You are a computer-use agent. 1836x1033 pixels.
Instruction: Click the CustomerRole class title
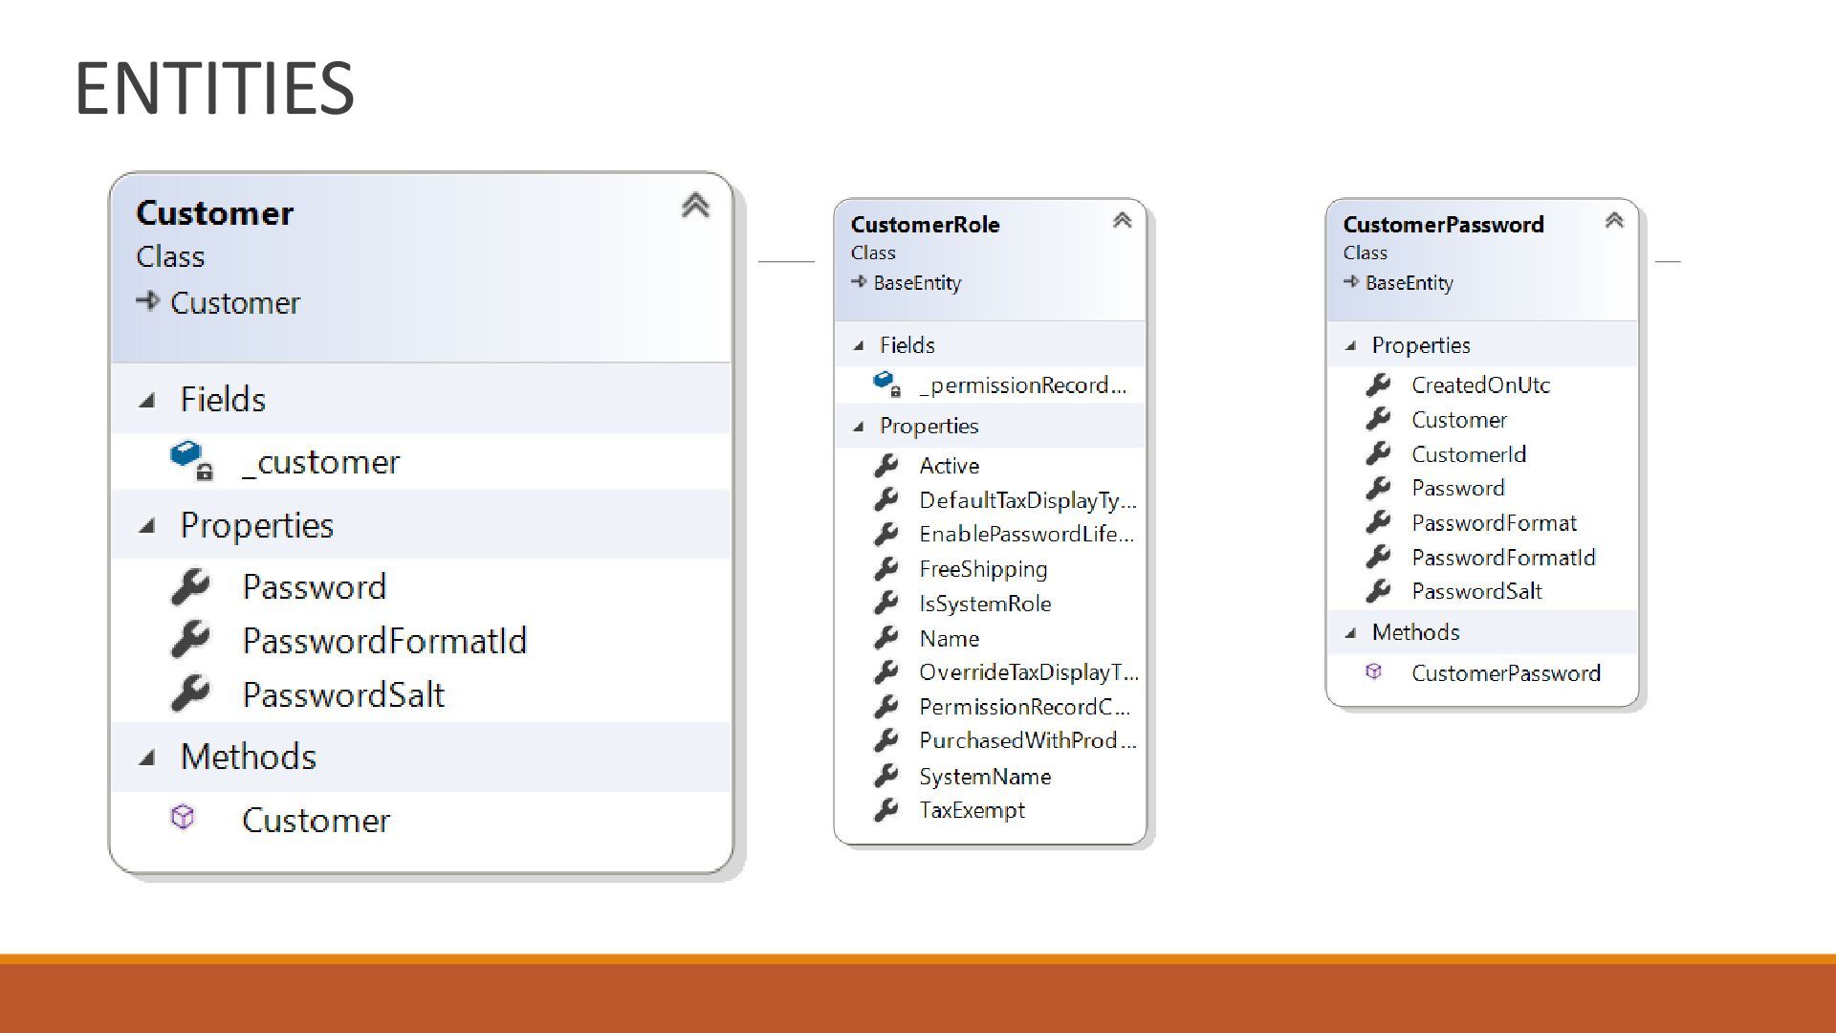point(925,225)
